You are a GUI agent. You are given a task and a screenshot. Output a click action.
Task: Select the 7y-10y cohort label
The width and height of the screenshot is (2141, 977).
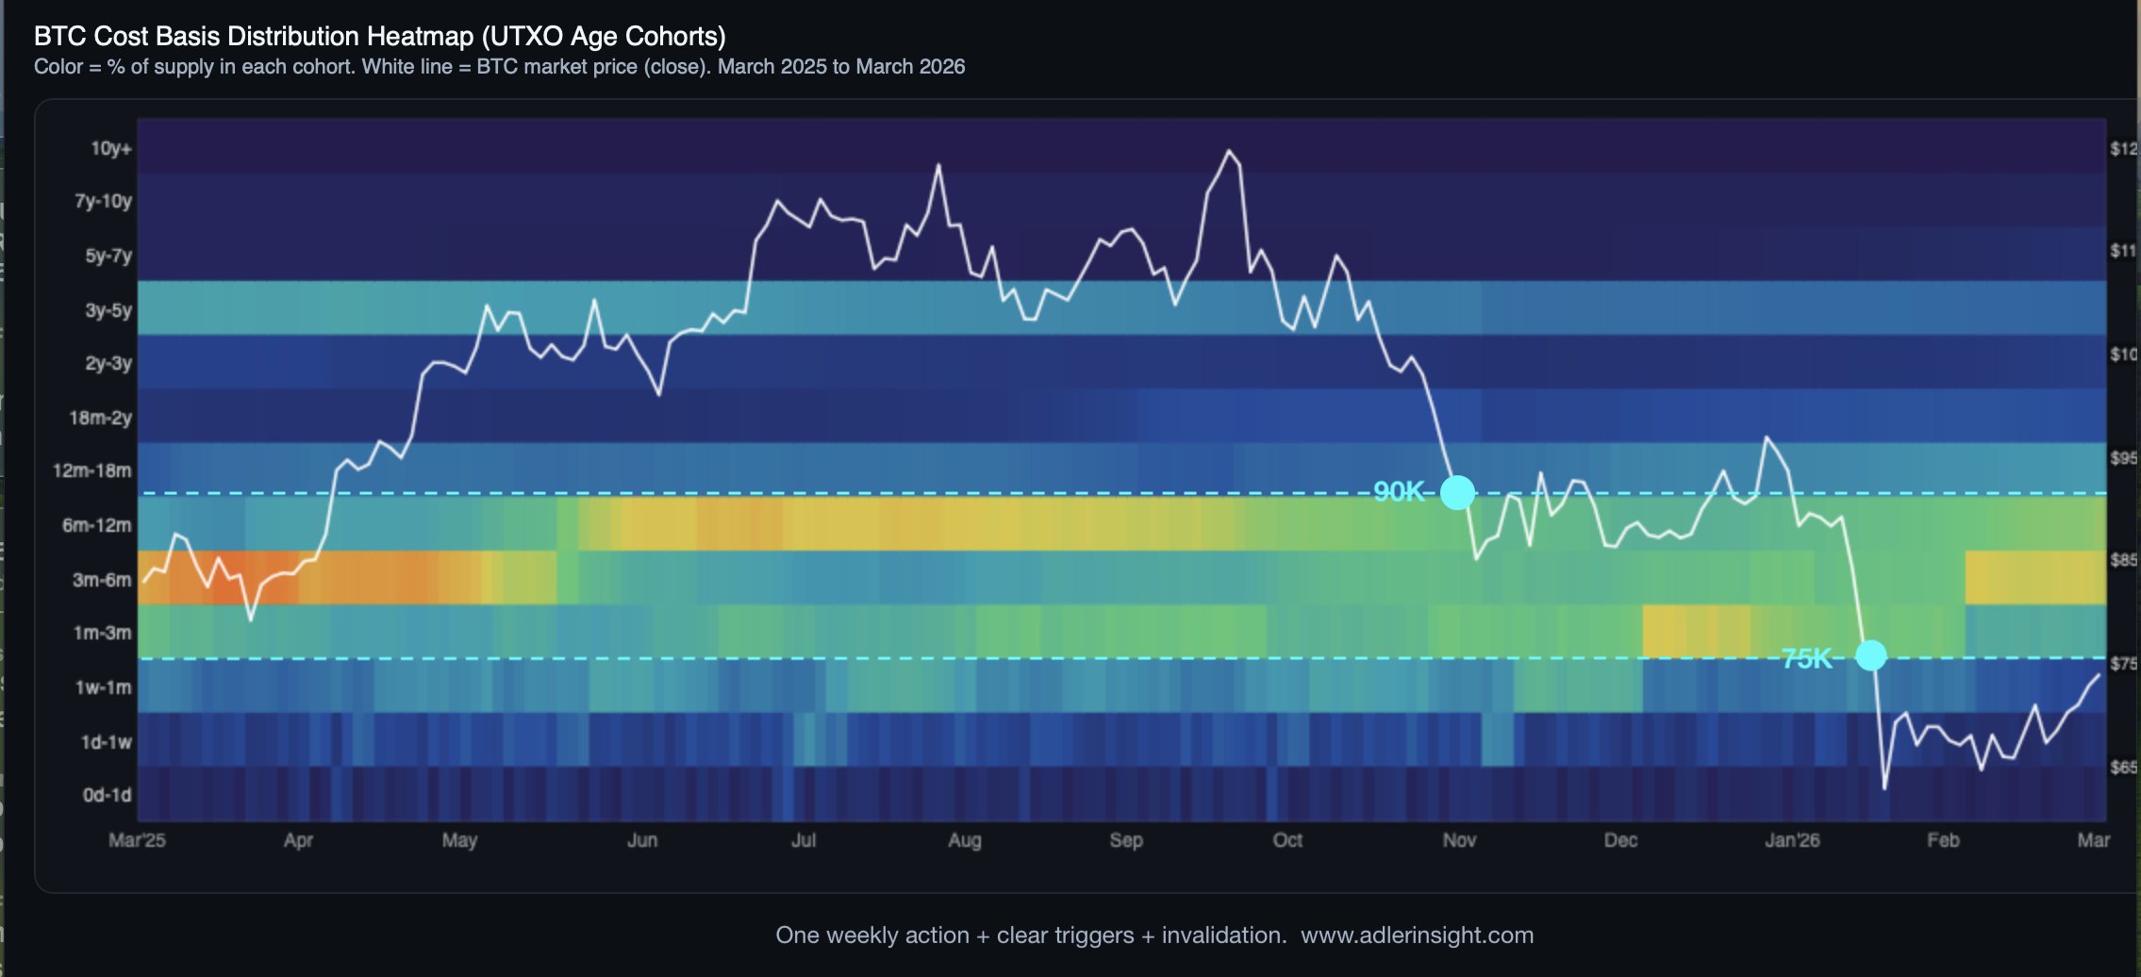tap(104, 201)
